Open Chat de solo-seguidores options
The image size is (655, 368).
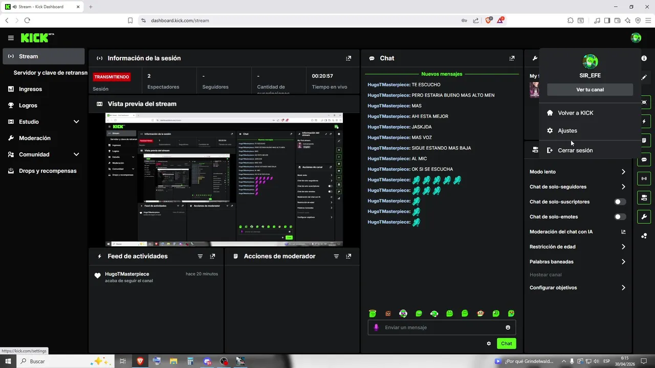(577, 187)
